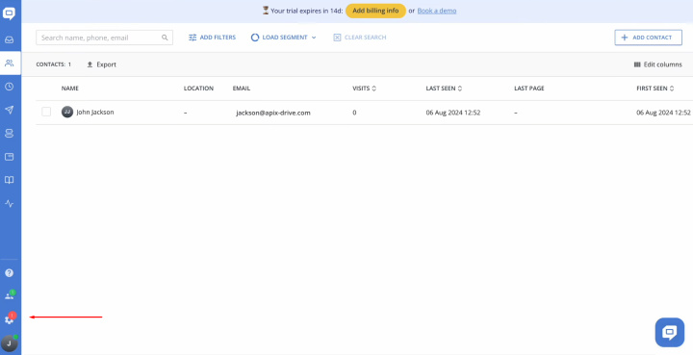The image size is (693, 355).
Task: Open the widget window sidebar icon
Action: click(9, 157)
